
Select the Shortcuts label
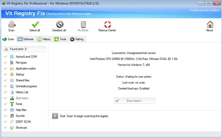click(x=21, y=128)
